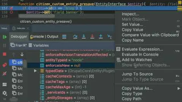Image resolution: width=182 pixels, height=102 pixels.
Task: Select the enforceIsNew variable row
Action: (71, 65)
